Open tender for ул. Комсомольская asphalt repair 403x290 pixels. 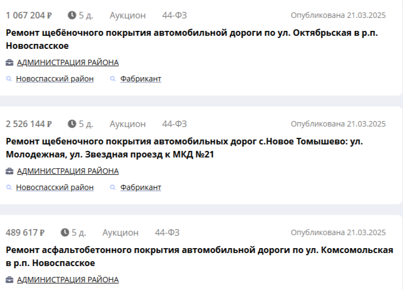pyautogui.click(x=199, y=256)
